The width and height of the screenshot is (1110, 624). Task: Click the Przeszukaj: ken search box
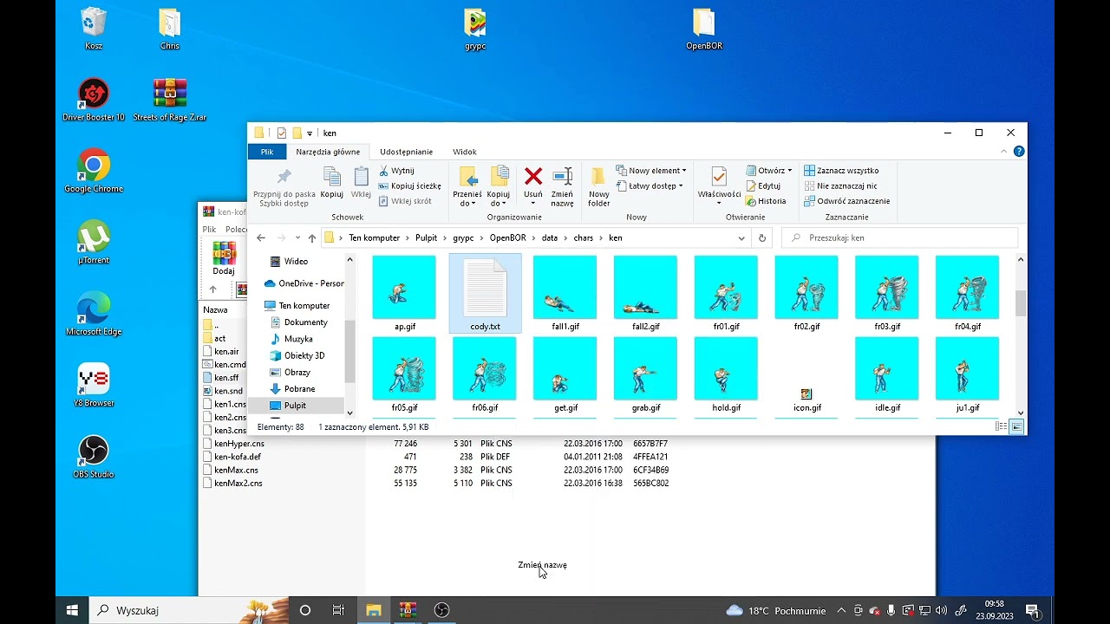[x=899, y=237]
